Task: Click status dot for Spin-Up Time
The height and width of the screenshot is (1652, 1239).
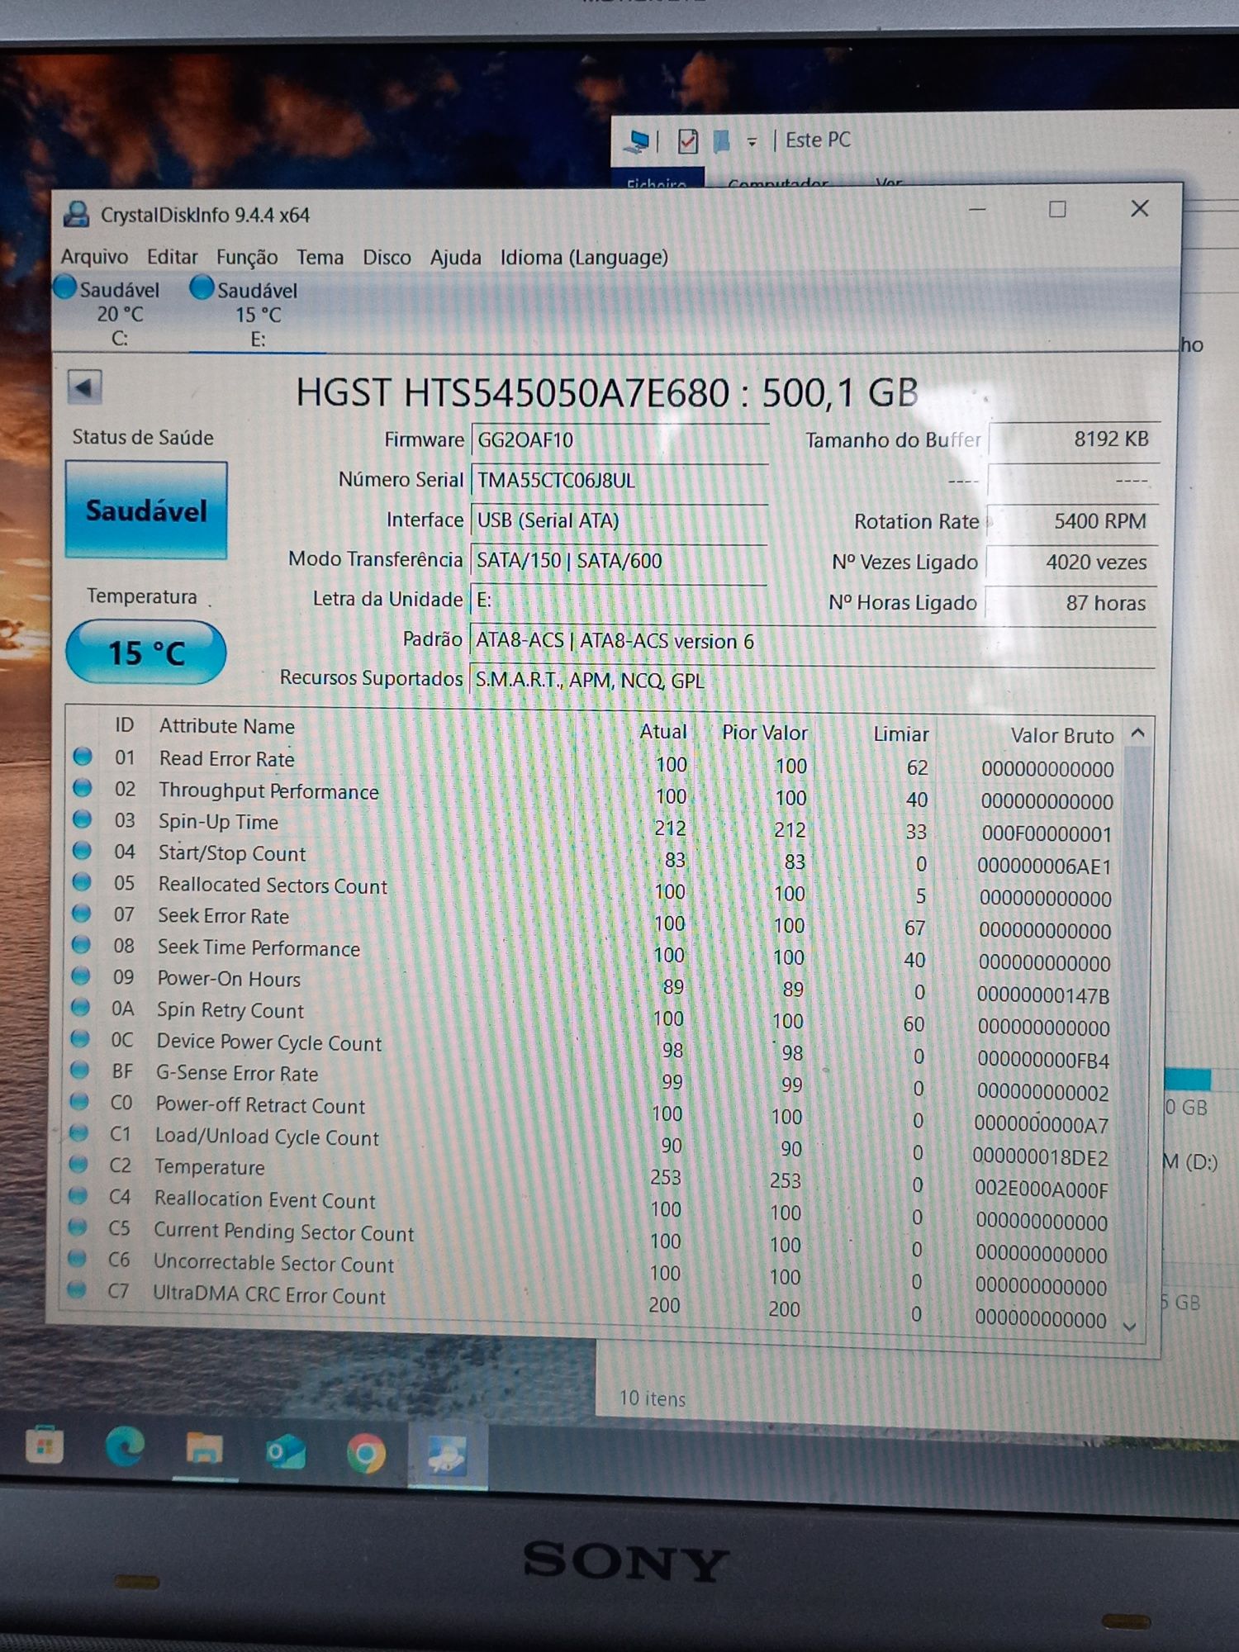Action: tap(82, 819)
